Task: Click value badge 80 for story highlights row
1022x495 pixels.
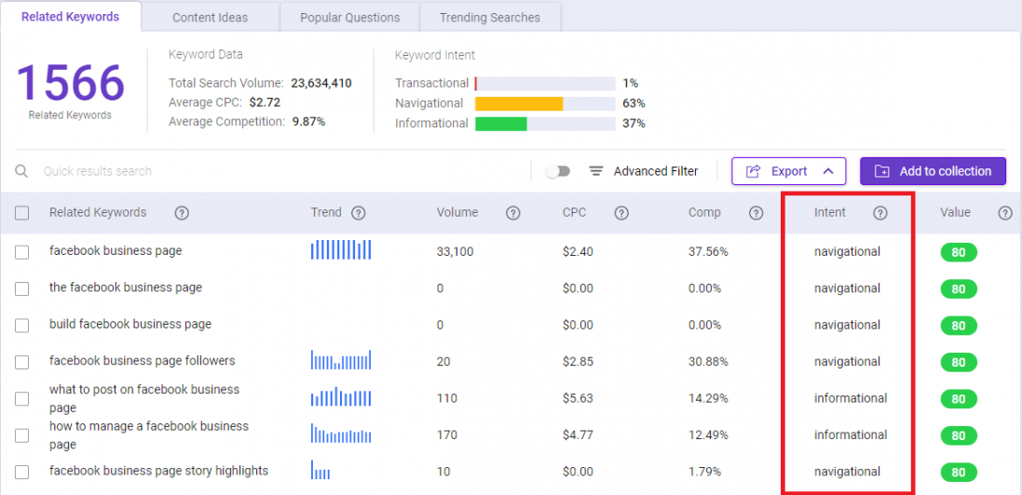Action: (x=959, y=473)
